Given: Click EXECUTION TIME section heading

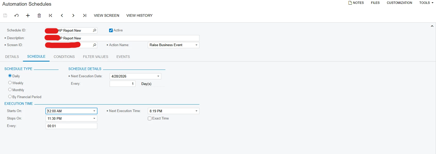Looking at the screenshot, I should point(19,104).
